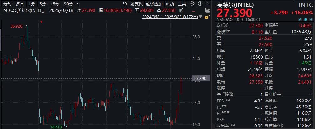The height and width of the screenshot is (129, 315).
Task: Switch to 多日 multi-day tab
Action: point(20,4)
